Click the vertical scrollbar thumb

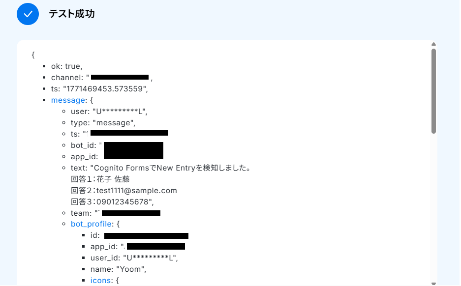point(433,91)
